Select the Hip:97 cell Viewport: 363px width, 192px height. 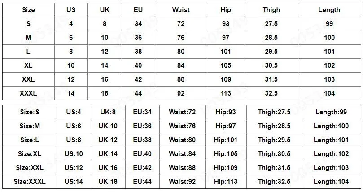pos(226,126)
